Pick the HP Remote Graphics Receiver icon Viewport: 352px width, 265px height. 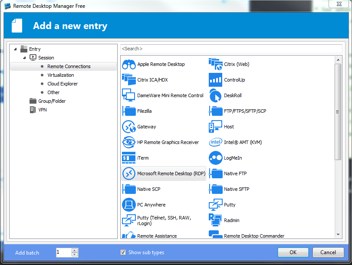[128, 142]
